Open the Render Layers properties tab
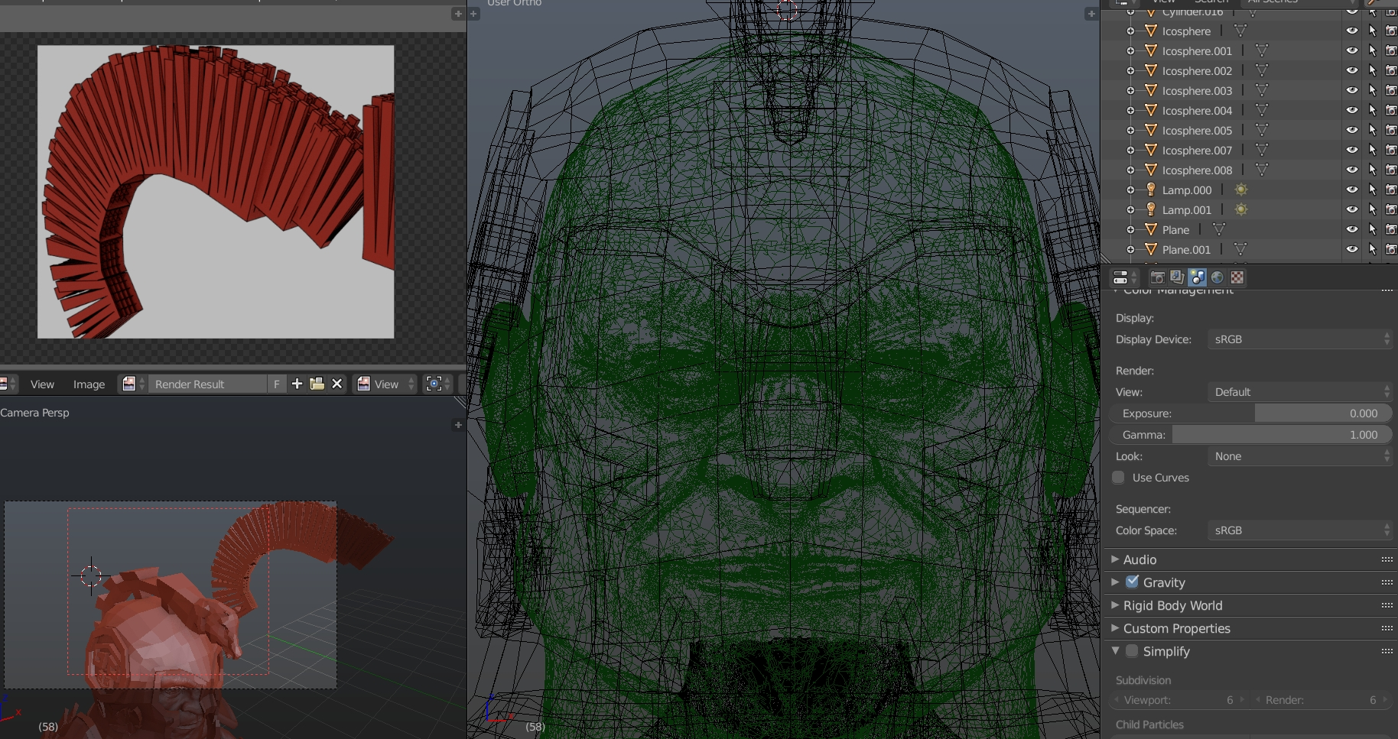 click(1178, 277)
